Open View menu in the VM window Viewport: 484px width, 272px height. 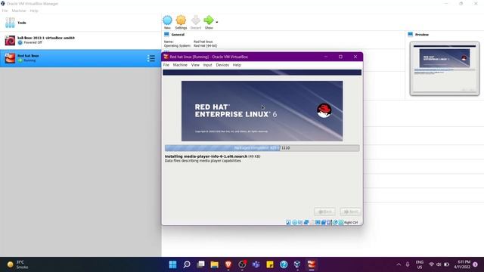pos(195,65)
